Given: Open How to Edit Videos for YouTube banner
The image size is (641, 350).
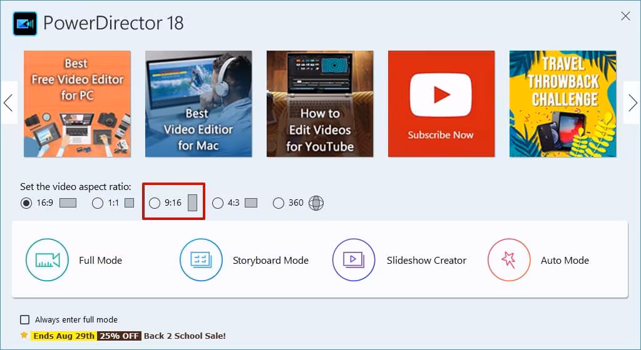Looking at the screenshot, I should (320, 104).
